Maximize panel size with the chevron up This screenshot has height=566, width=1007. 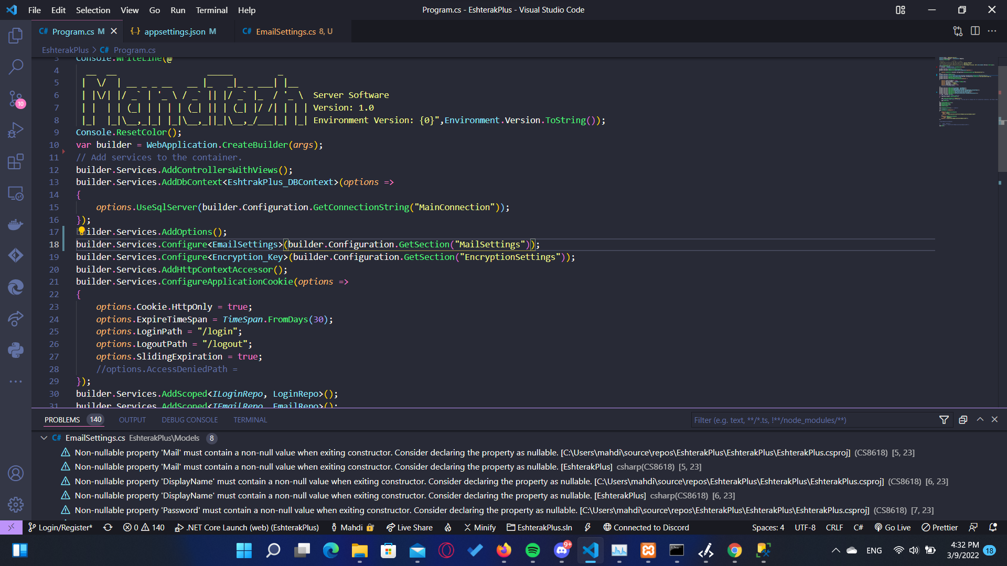click(980, 420)
